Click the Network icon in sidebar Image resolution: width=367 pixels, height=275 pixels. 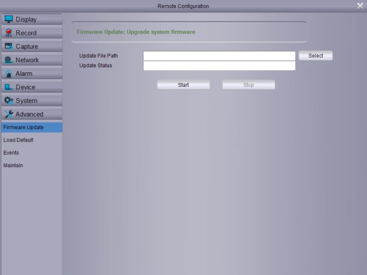tap(9, 60)
